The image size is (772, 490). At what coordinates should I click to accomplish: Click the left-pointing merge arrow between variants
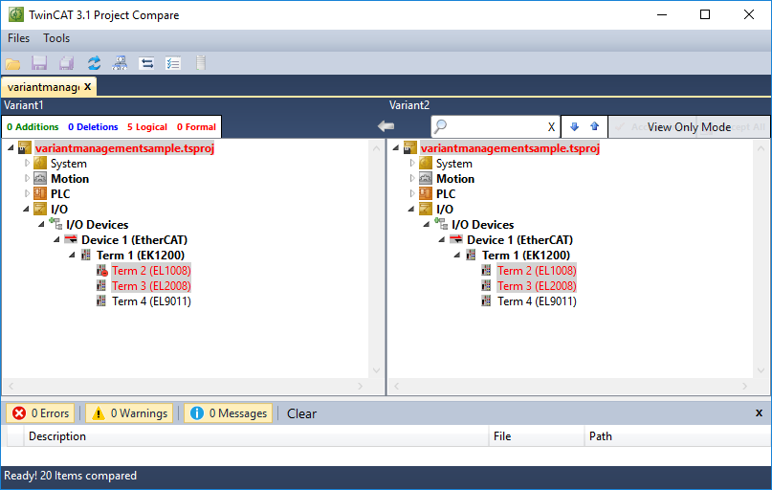(386, 126)
